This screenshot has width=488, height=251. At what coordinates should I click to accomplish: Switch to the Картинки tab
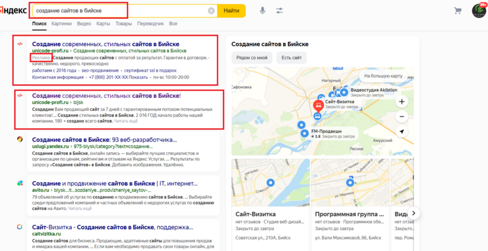pos(62,24)
